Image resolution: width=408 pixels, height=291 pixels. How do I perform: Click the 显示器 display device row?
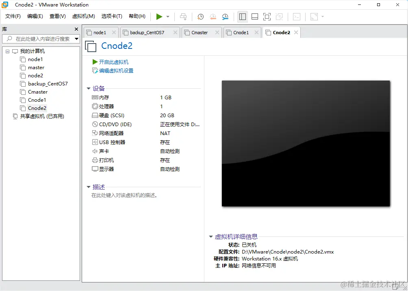(146, 169)
